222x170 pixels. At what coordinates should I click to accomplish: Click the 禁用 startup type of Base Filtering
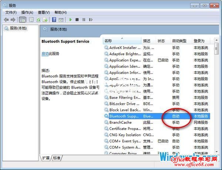pyautogui.click(x=176, y=98)
